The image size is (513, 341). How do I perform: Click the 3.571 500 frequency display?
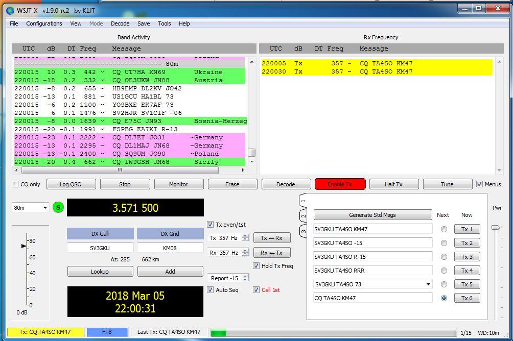(135, 208)
